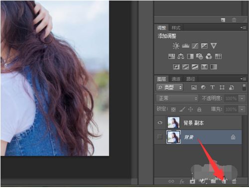Add a Posterize adjustment layer
249x188 pixels.
tap(186, 67)
